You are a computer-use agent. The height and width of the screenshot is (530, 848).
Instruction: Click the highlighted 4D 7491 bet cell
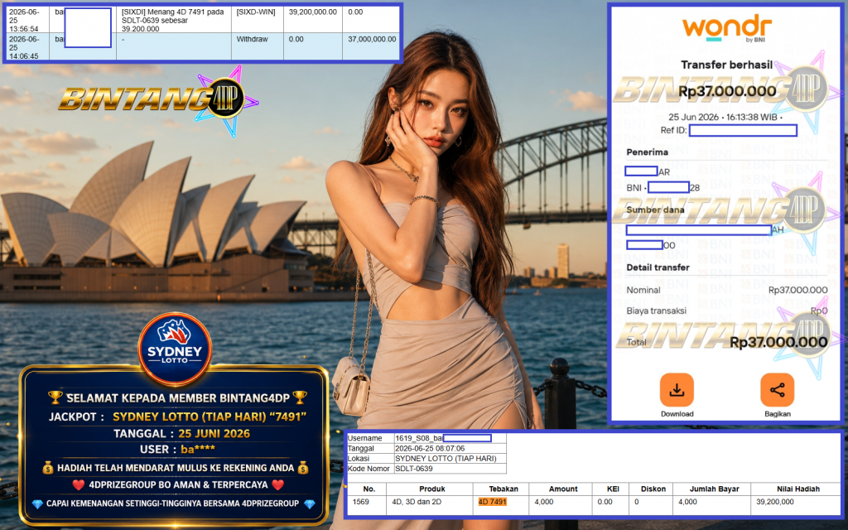[492, 502]
